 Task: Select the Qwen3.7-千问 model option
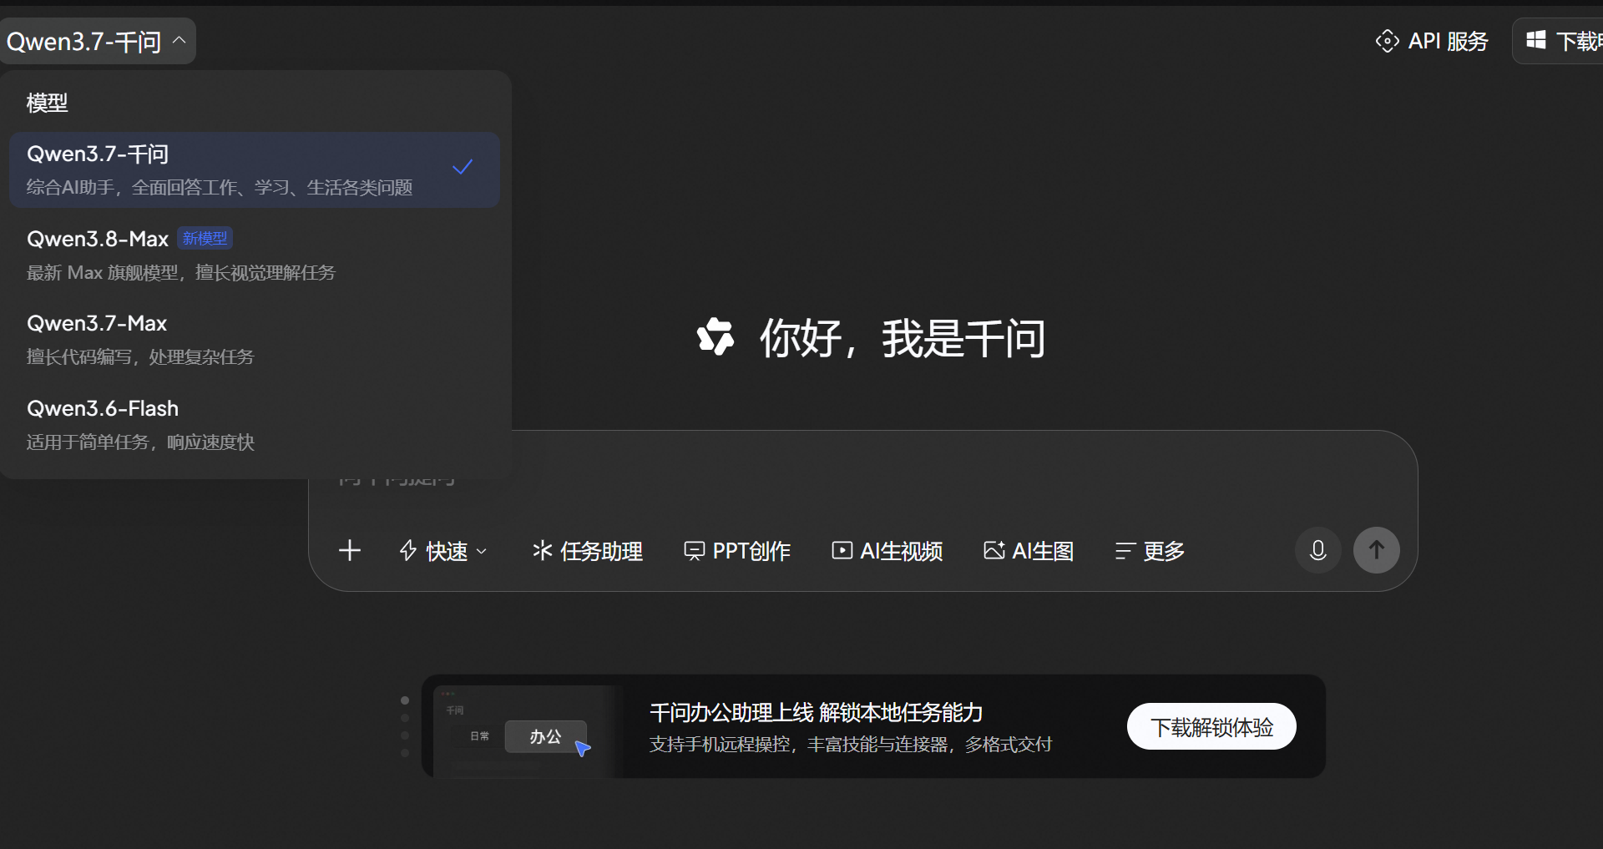tap(255, 169)
